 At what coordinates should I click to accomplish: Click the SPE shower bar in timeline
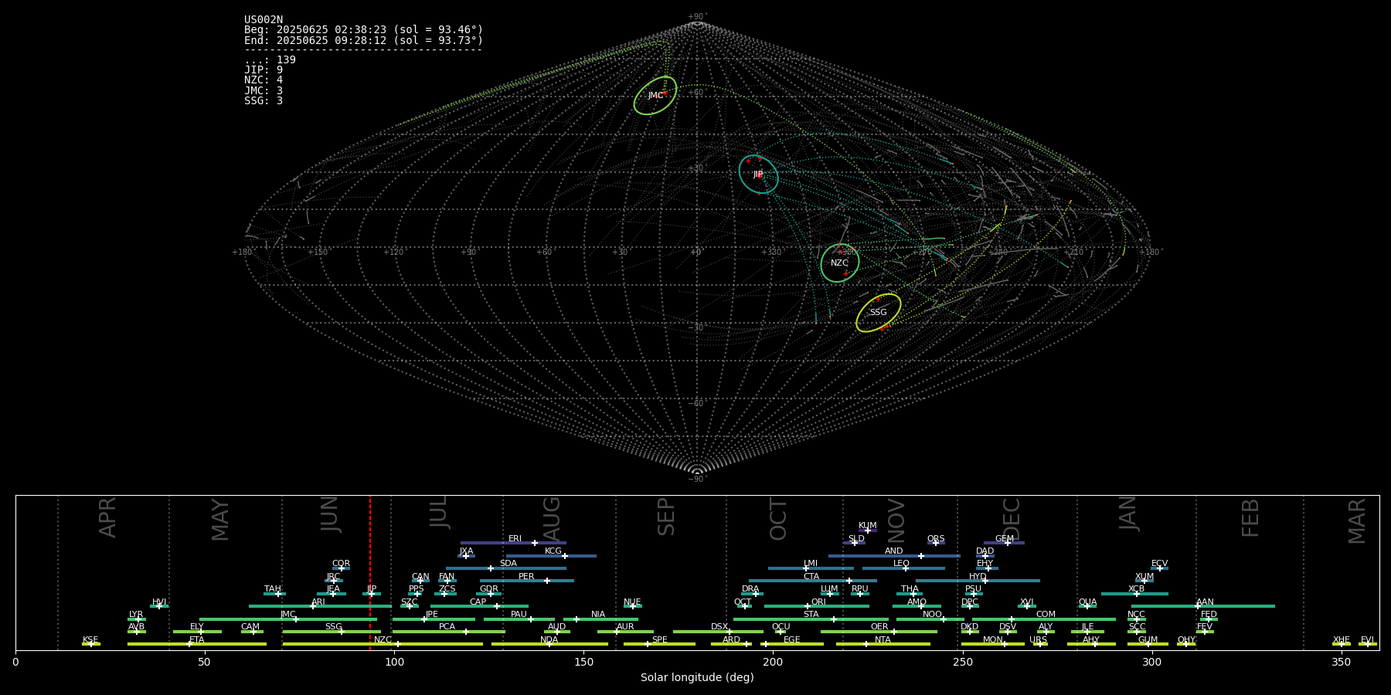pyautogui.click(x=659, y=644)
